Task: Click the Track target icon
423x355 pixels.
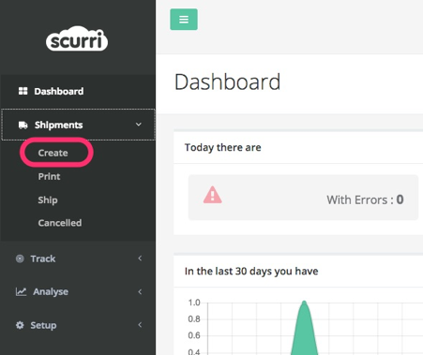Action: [20, 259]
